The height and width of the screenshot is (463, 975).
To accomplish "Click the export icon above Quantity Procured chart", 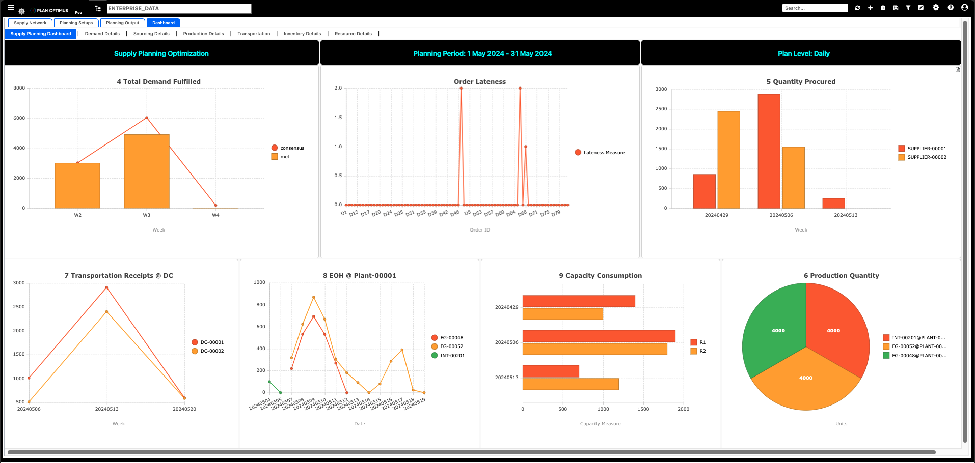I will pyautogui.click(x=958, y=70).
